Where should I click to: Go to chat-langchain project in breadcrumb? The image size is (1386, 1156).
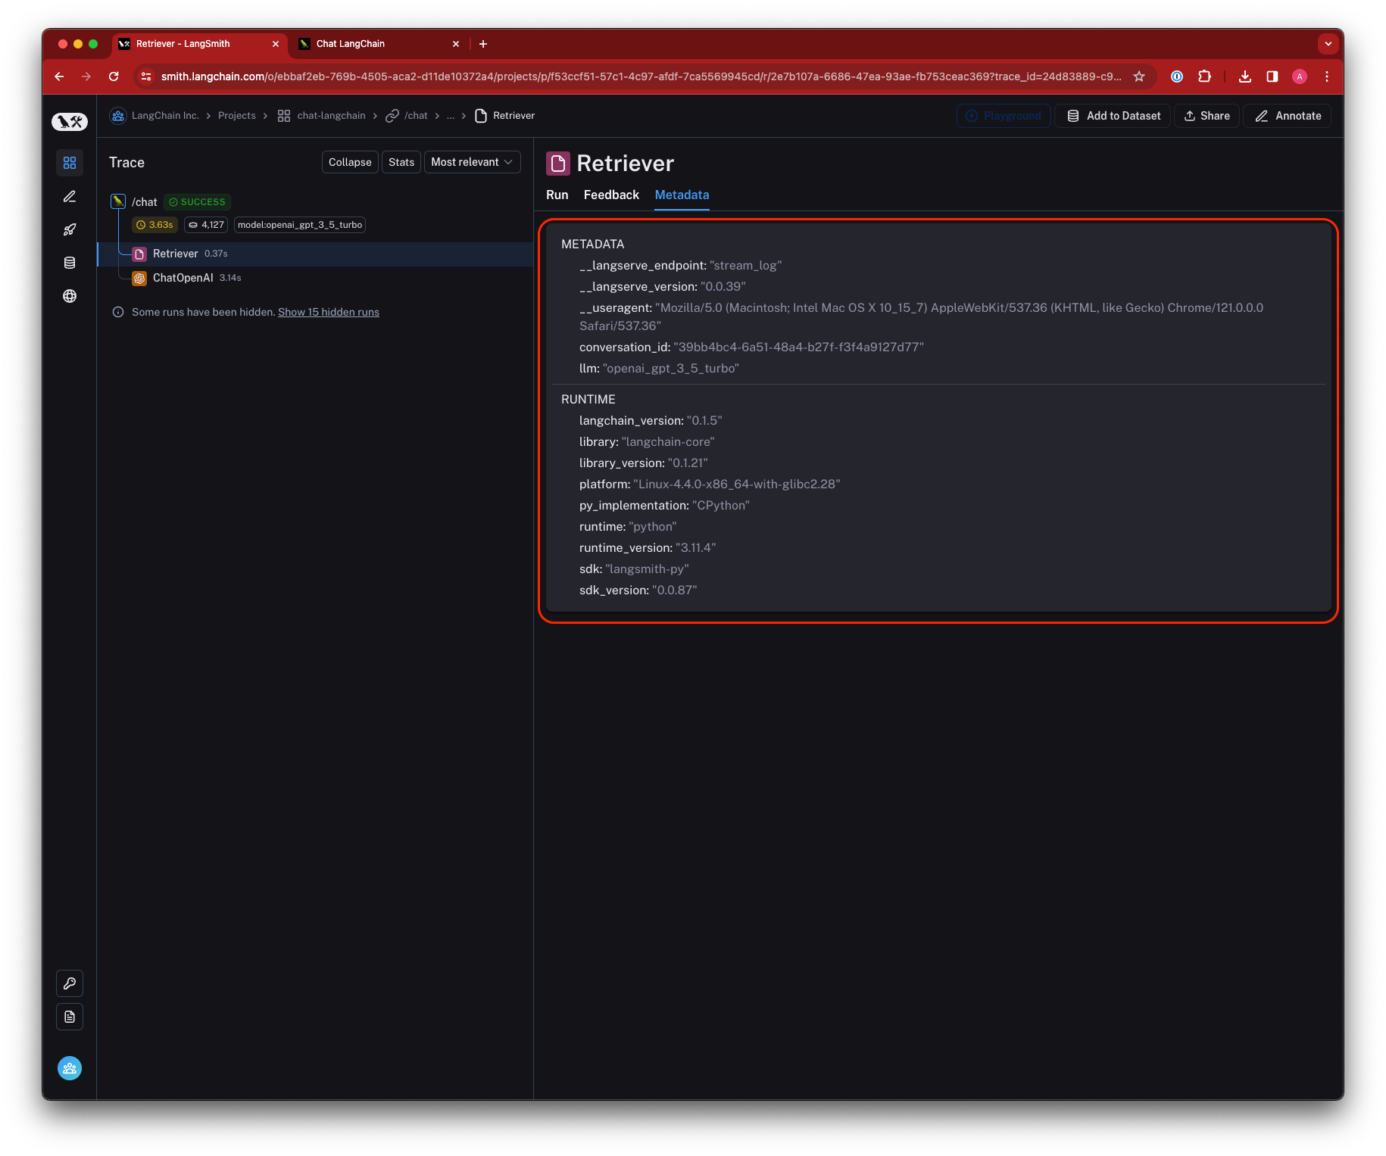(x=331, y=116)
